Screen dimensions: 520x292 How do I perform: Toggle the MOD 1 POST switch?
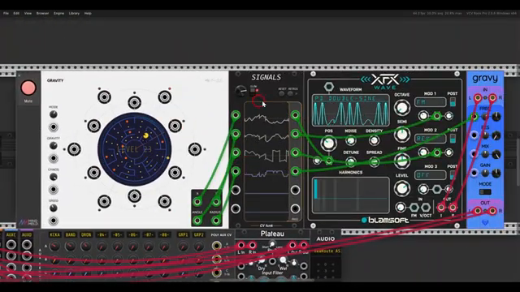point(453,102)
